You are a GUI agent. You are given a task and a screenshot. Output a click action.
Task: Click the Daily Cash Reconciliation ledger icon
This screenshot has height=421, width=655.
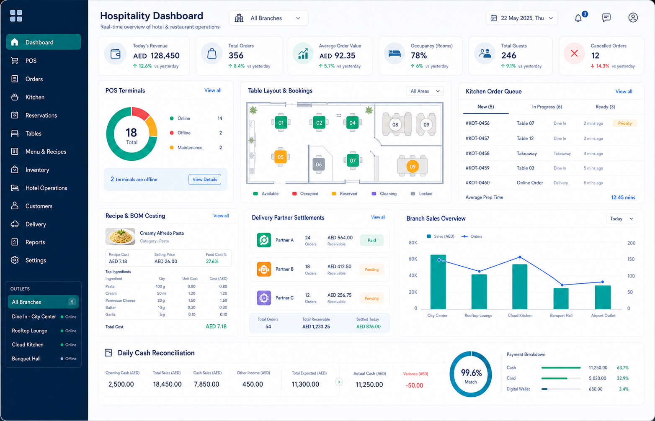[108, 353]
